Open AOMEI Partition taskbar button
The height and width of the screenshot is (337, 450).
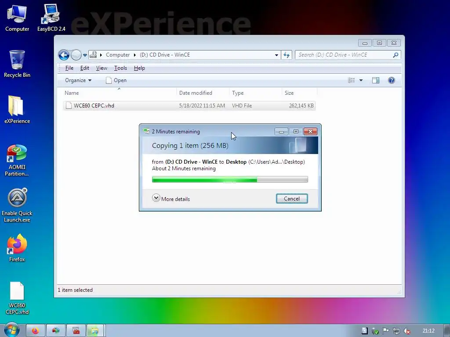tap(56, 330)
